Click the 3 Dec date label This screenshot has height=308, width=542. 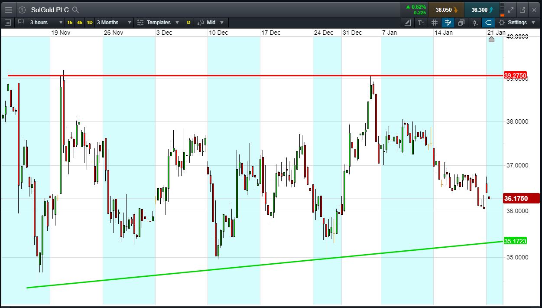(x=164, y=33)
